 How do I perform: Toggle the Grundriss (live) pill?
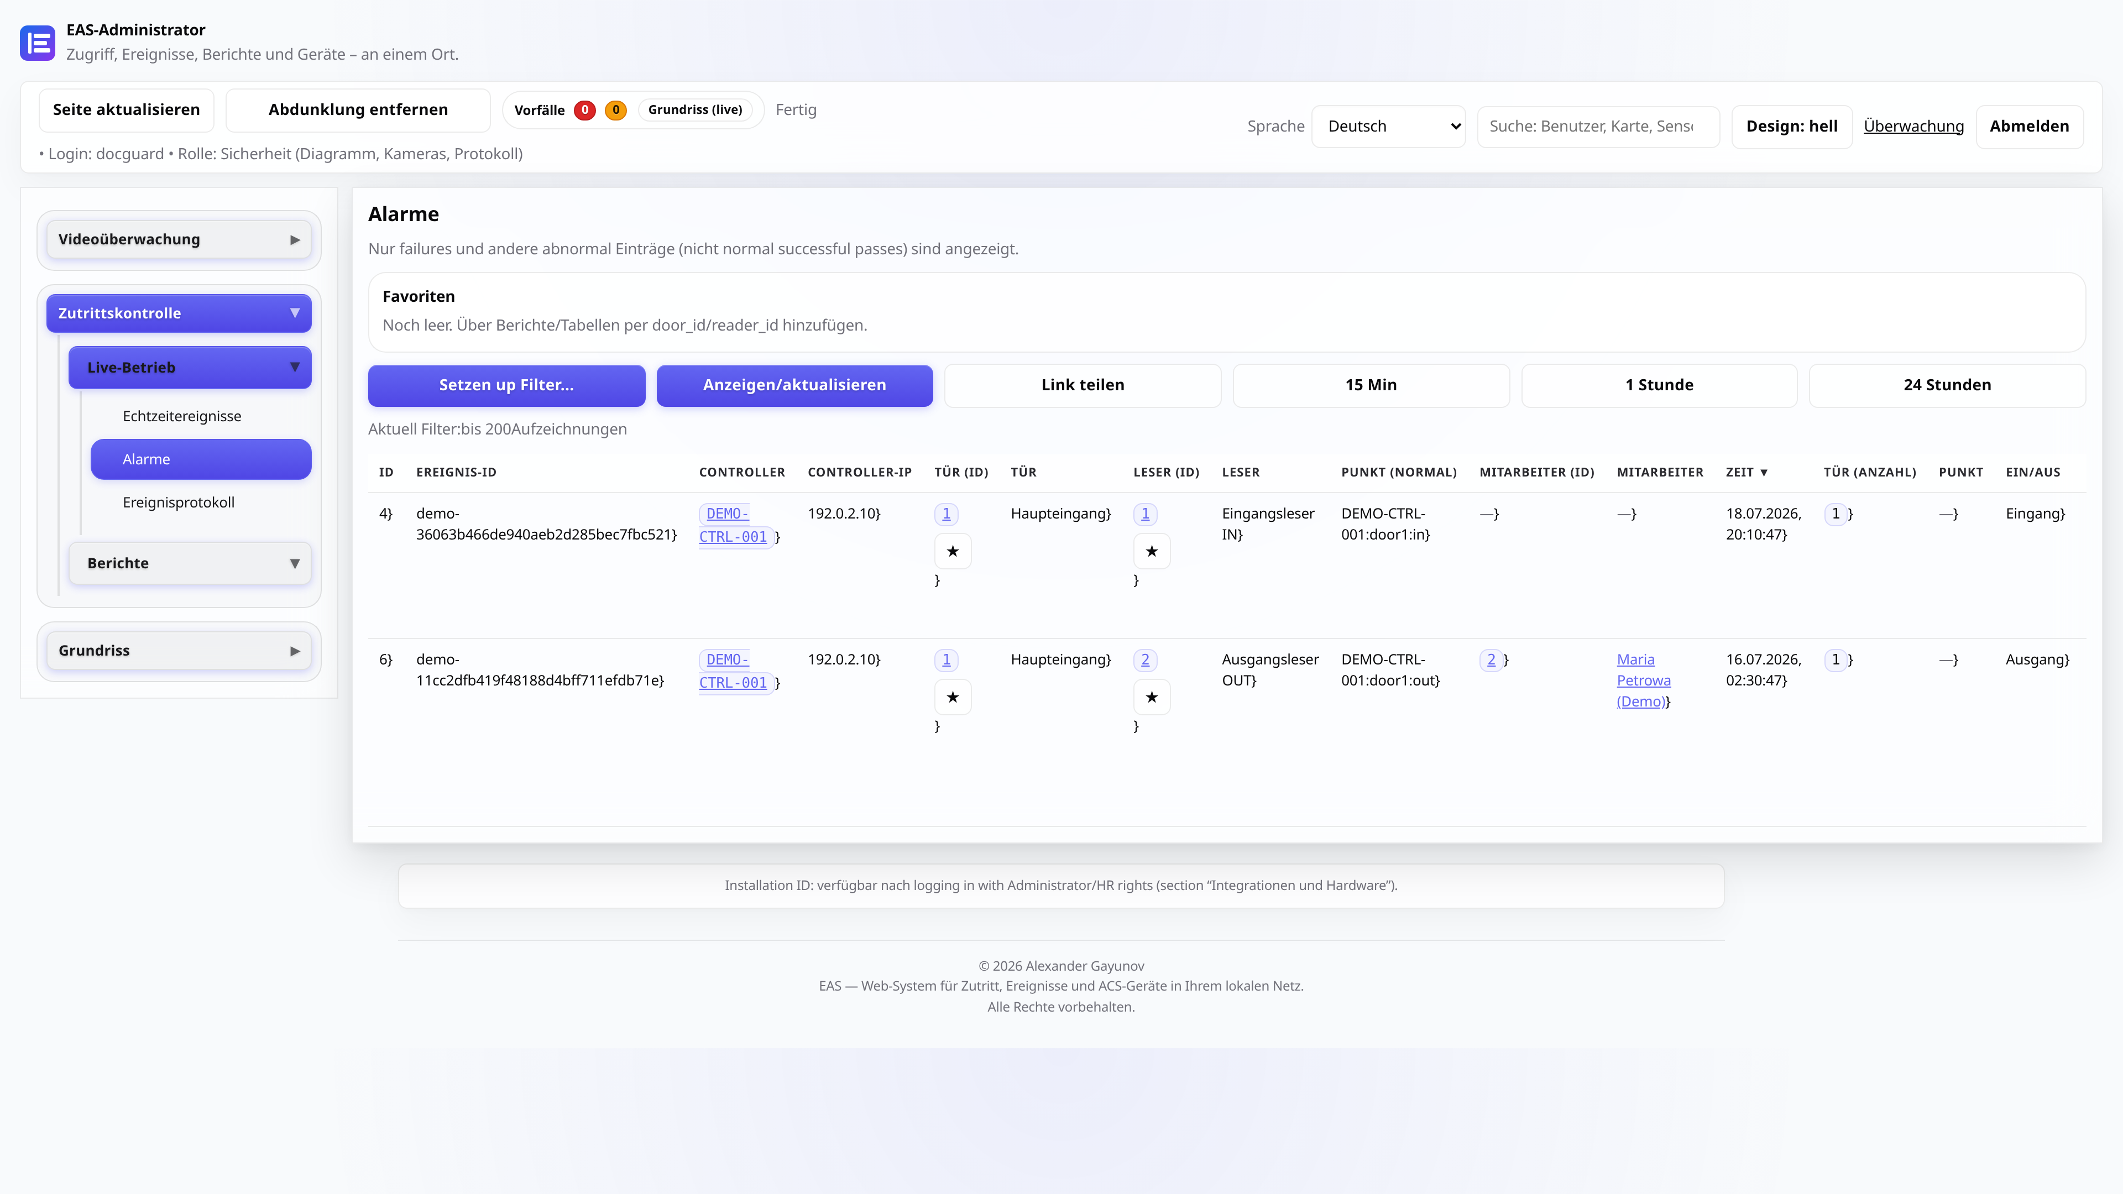[x=695, y=109]
